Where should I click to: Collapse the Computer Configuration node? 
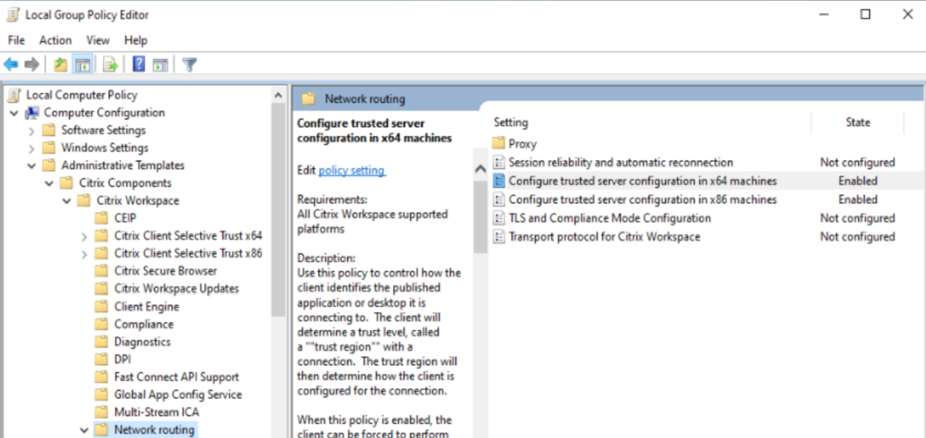pyautogui.click(x=14, y=113)
